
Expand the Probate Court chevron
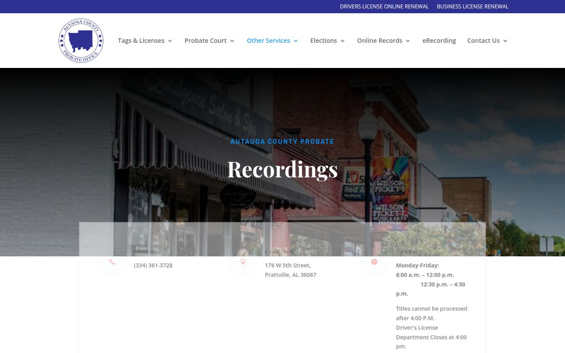click(232, 41)
